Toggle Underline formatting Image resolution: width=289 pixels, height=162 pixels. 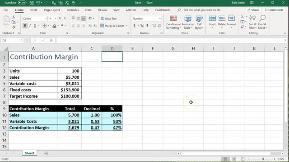[x=35, y=26]
